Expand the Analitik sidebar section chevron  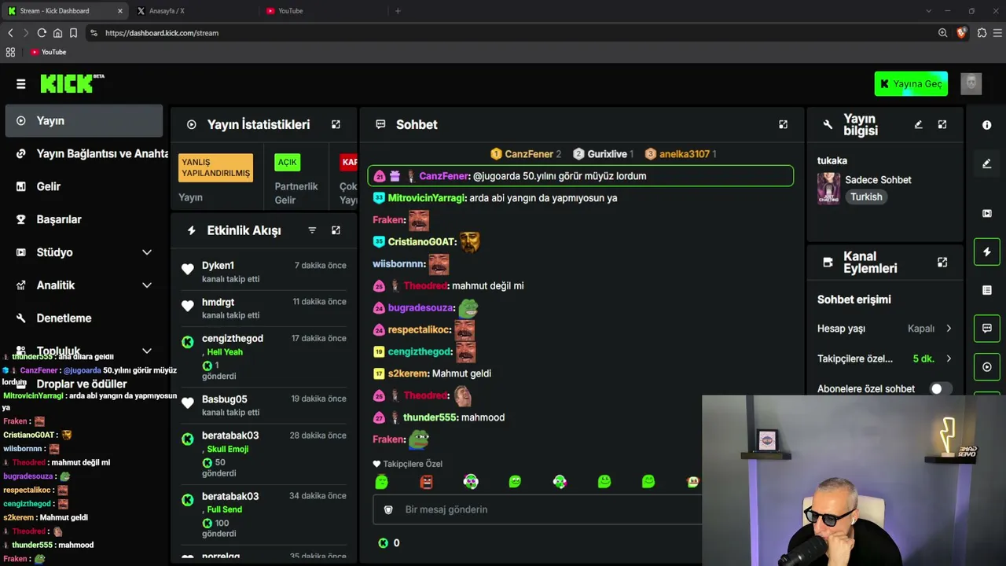click(147, 285)
